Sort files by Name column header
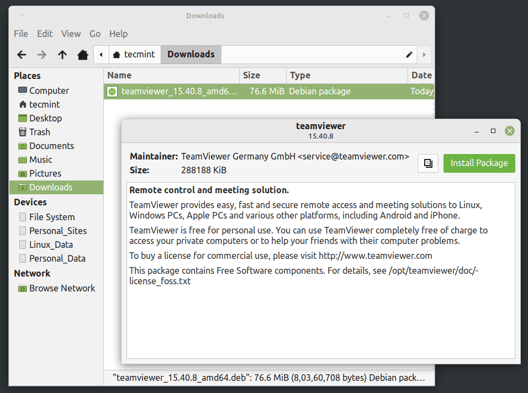The image size is (528, 393). (x=171, y=76)
